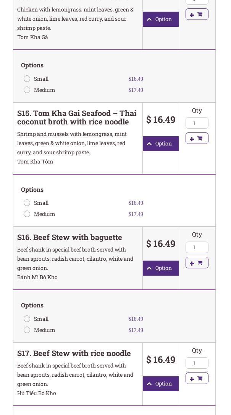The image size is (231, 415).
Task: Focus the quantity box for S17 Beef Stew
Action: click(x=197, y=363)
